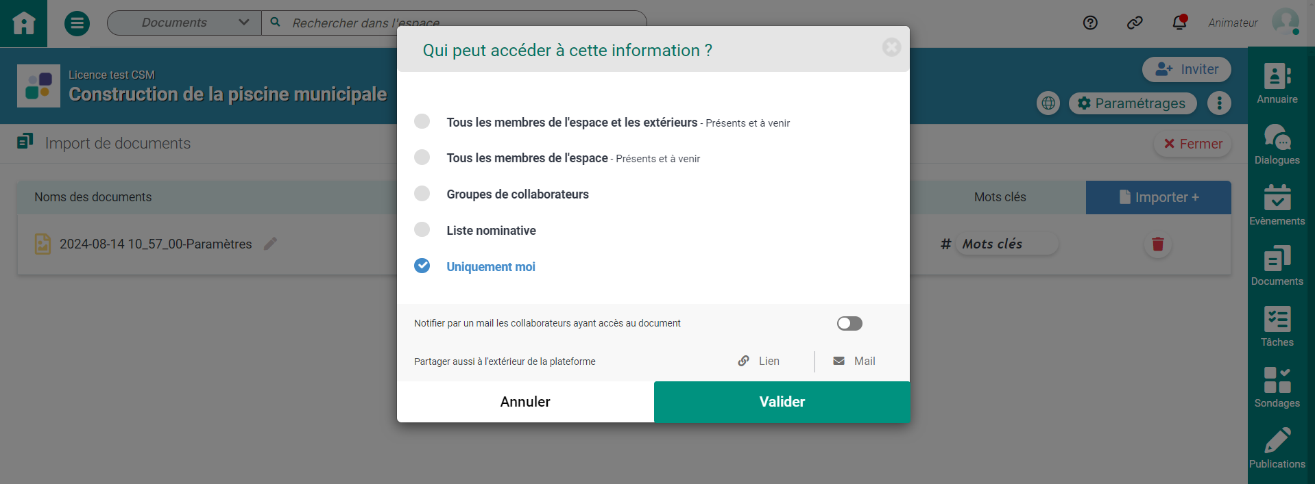Screen dimensions: 1315x484
Task: Select the "Liste nominative" radio option
Action: tap(422, 230)
